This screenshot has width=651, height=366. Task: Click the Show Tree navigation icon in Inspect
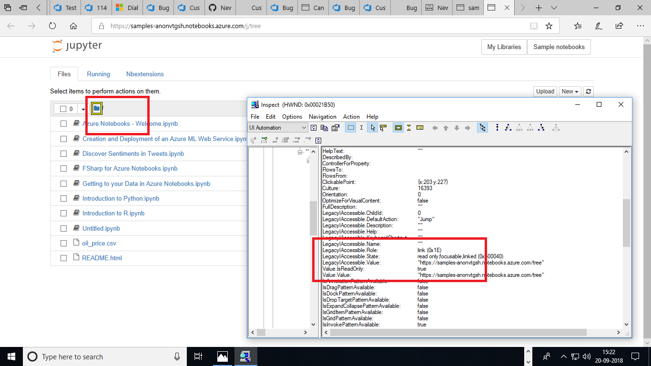(x=482, y=127)
